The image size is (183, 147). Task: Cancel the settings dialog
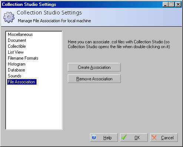[x=164, y=137]
